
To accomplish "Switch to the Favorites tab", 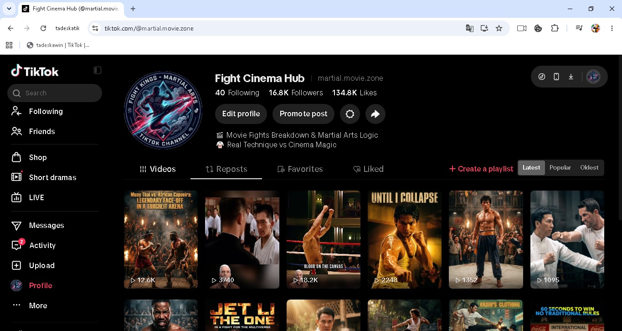I will tap(300, 169).
